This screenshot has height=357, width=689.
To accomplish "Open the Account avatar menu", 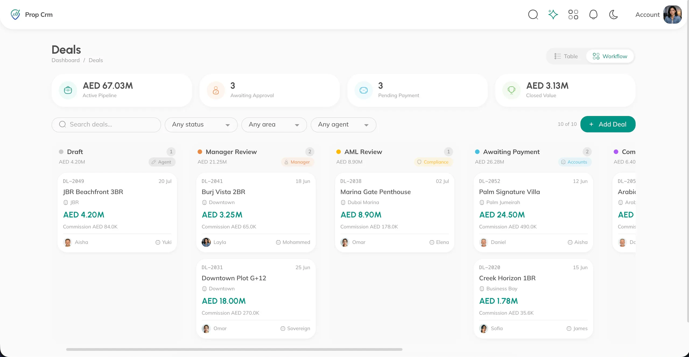I will click(672, 14).
